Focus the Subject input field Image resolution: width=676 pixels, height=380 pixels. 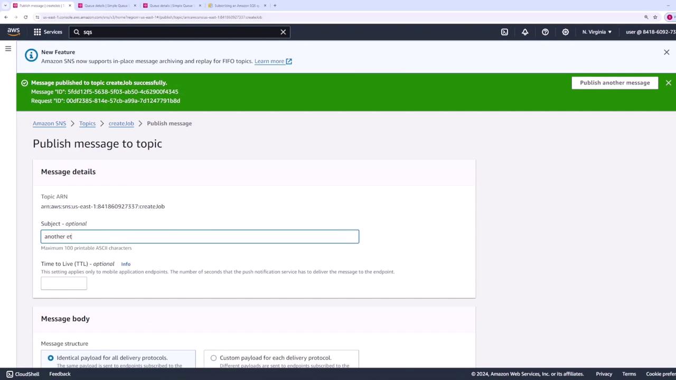tap(200, 236)
